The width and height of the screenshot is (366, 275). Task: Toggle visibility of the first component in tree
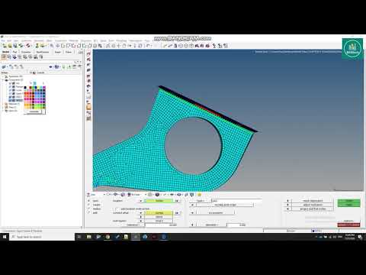(10, 83)
